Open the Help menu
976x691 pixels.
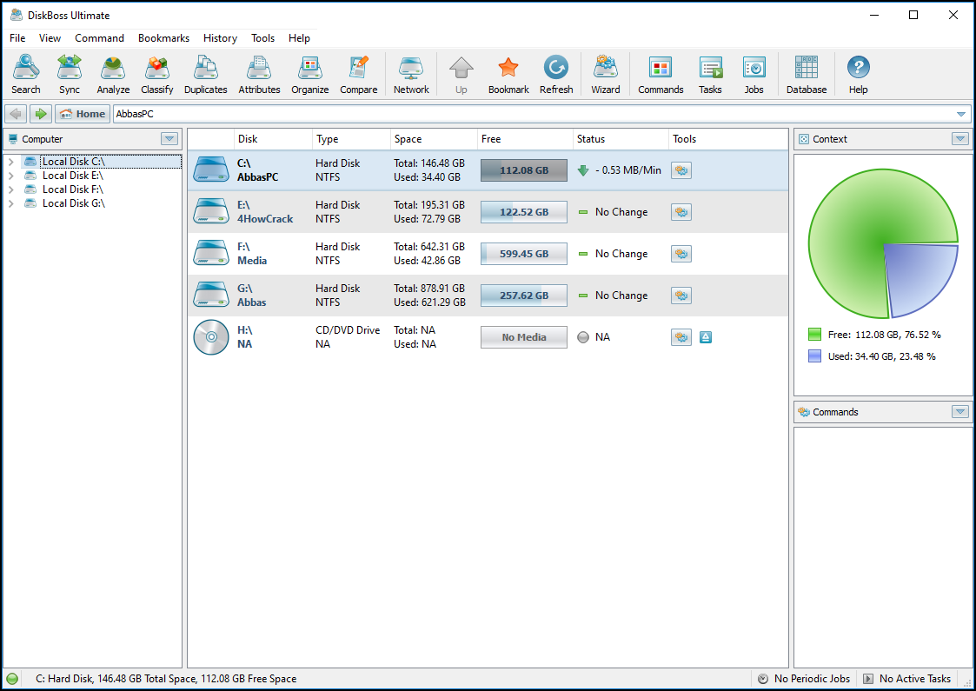coord(299,38)
